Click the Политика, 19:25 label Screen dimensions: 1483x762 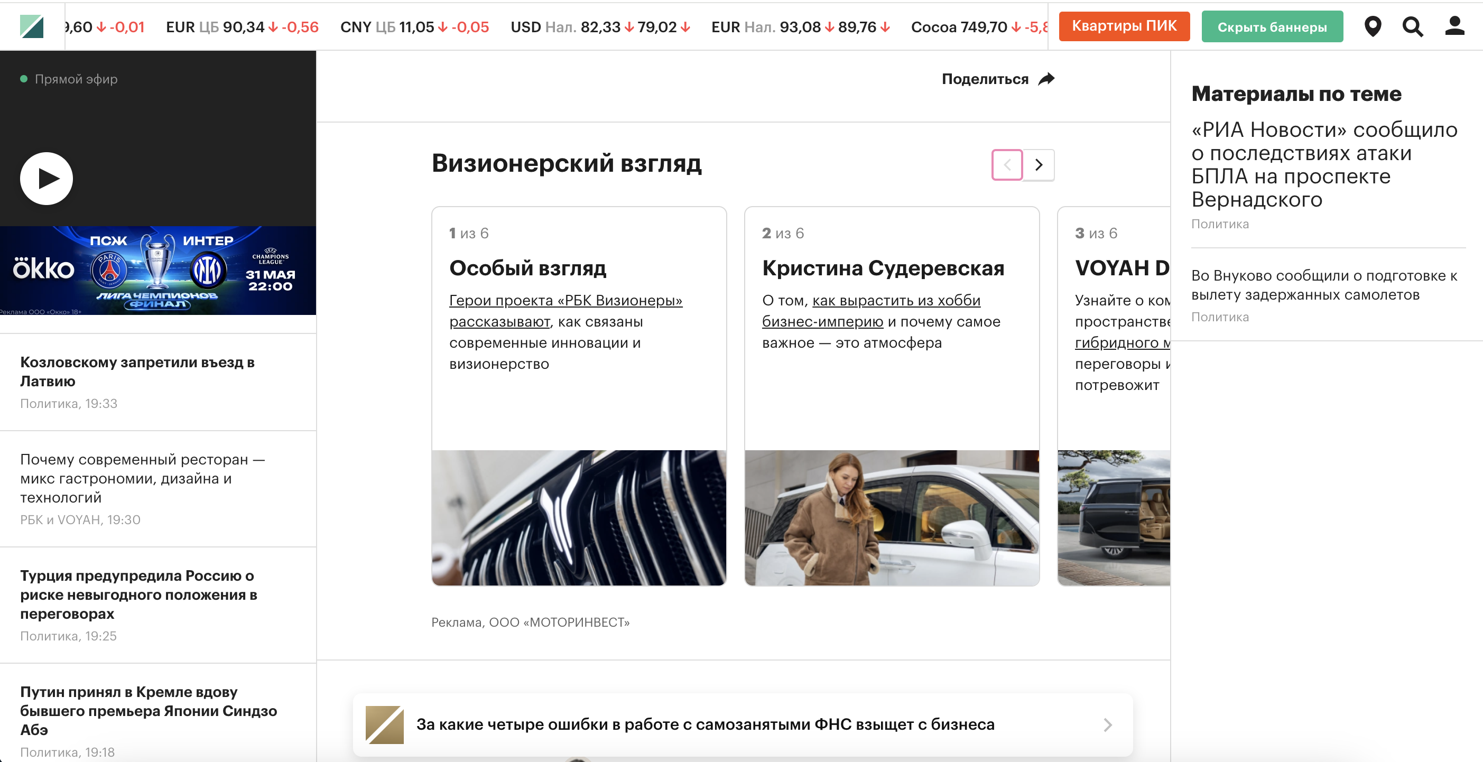(68, 636)
